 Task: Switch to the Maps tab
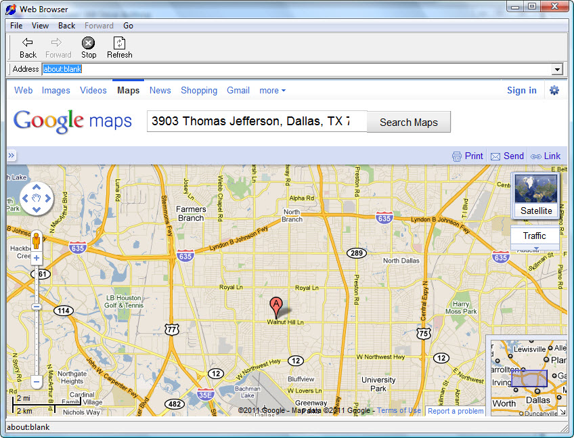(x=128, y=90)
